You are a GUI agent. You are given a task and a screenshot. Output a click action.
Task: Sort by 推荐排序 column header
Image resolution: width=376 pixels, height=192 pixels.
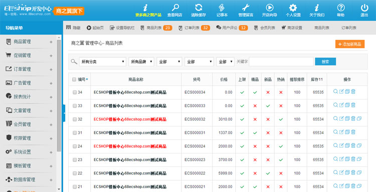(x=297, y=79)
